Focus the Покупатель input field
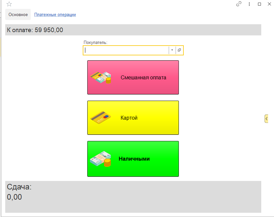 pyautogui.click(x=126, y=50)
